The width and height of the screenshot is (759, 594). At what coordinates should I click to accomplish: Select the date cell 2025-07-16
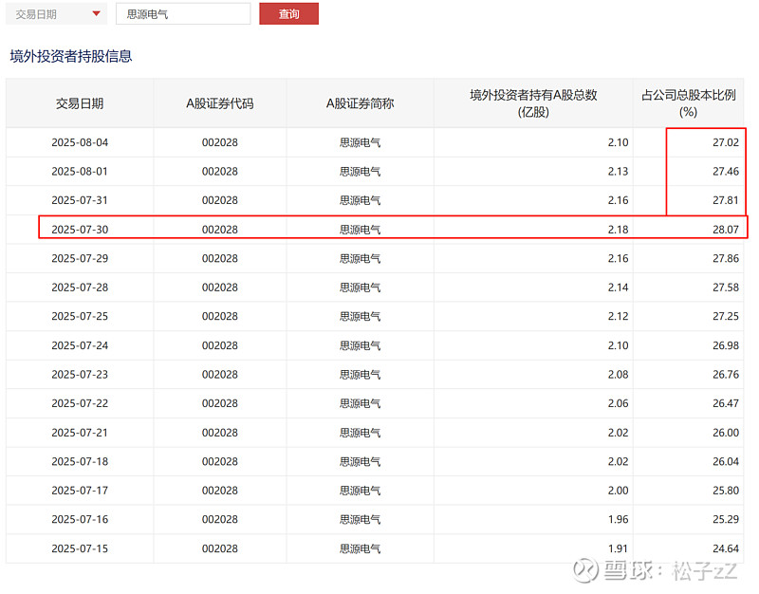pyautogui.click(x=80, y=519)
